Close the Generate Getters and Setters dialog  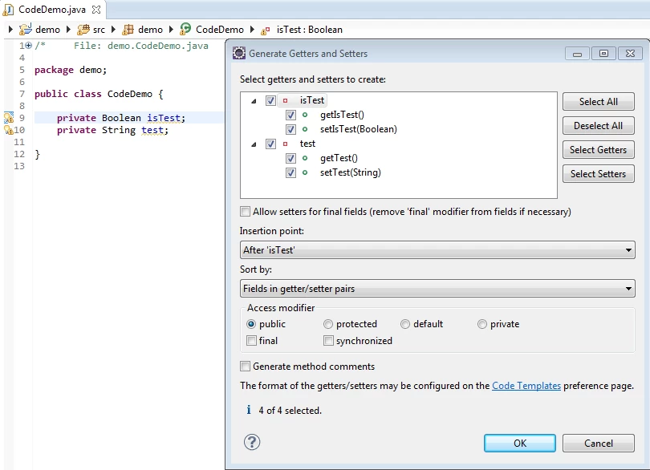point(630,54)
